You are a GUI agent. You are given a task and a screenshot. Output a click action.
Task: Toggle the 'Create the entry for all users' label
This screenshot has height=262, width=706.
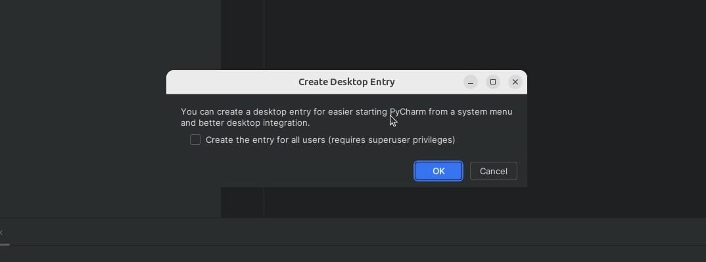coord(265,140)
